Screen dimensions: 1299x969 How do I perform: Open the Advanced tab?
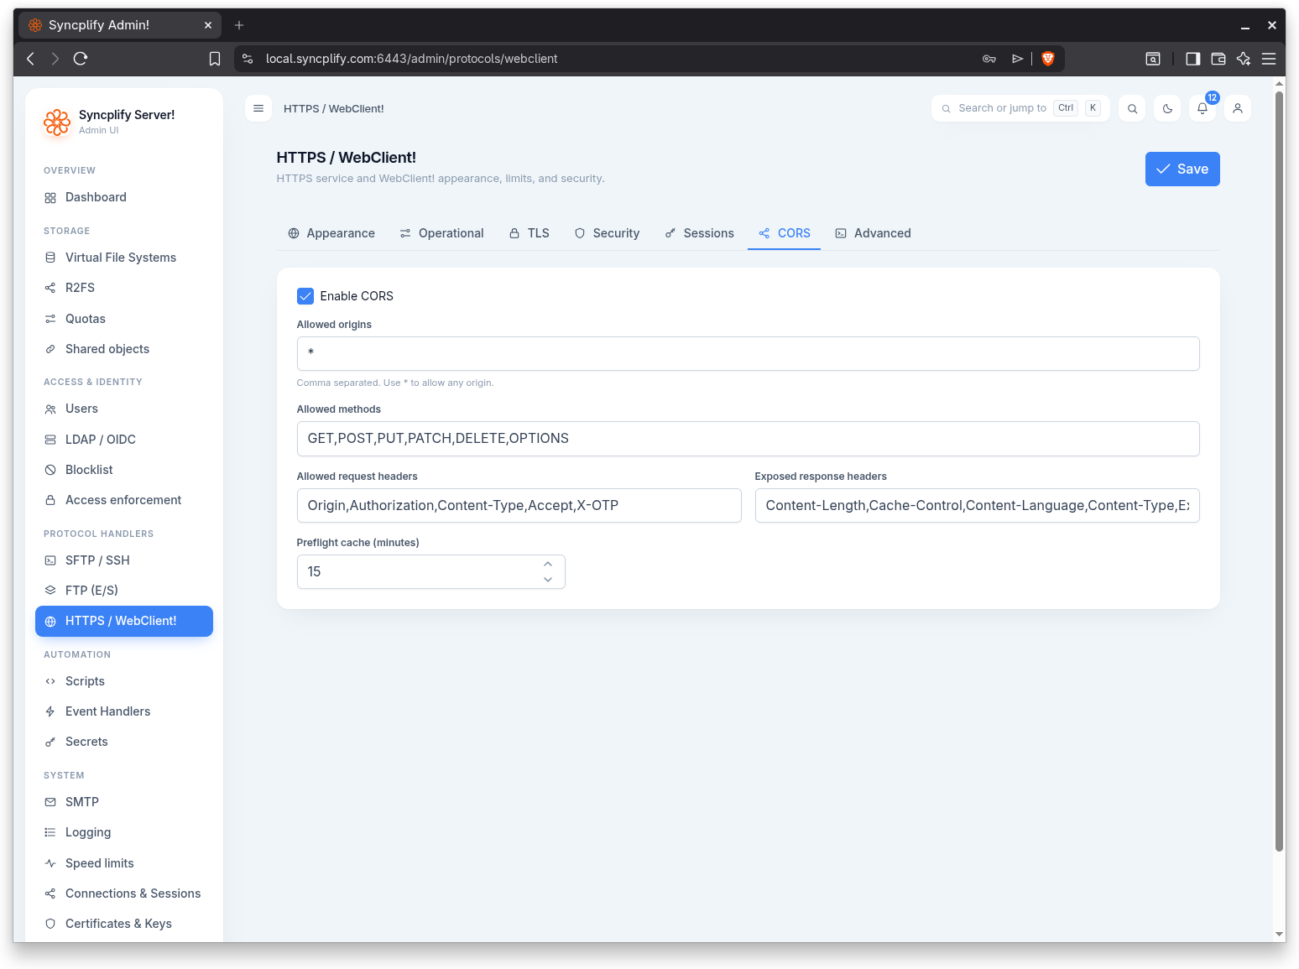(x=874, y=233)
